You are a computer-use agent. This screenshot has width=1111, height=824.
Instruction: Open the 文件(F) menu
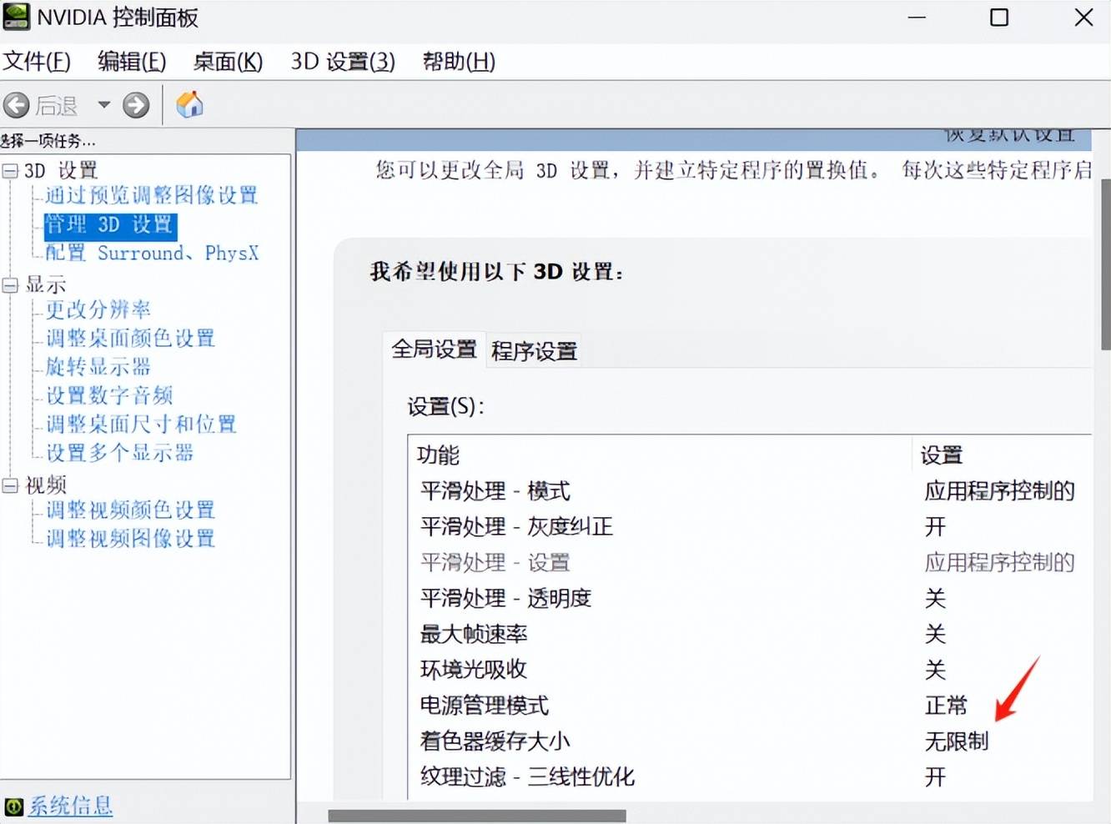[x=37, y=62]
